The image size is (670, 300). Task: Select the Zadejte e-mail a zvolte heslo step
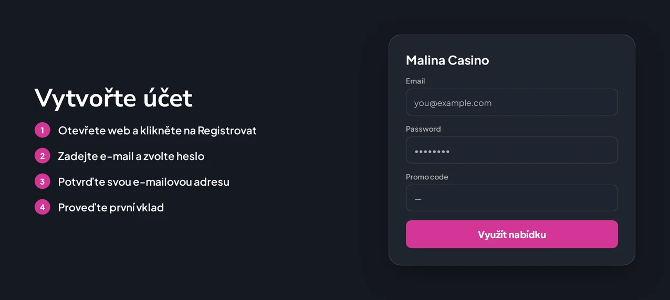coord(131,156)
